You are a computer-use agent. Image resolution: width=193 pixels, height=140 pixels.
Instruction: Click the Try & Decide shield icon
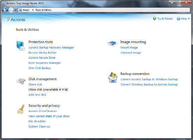154,19
